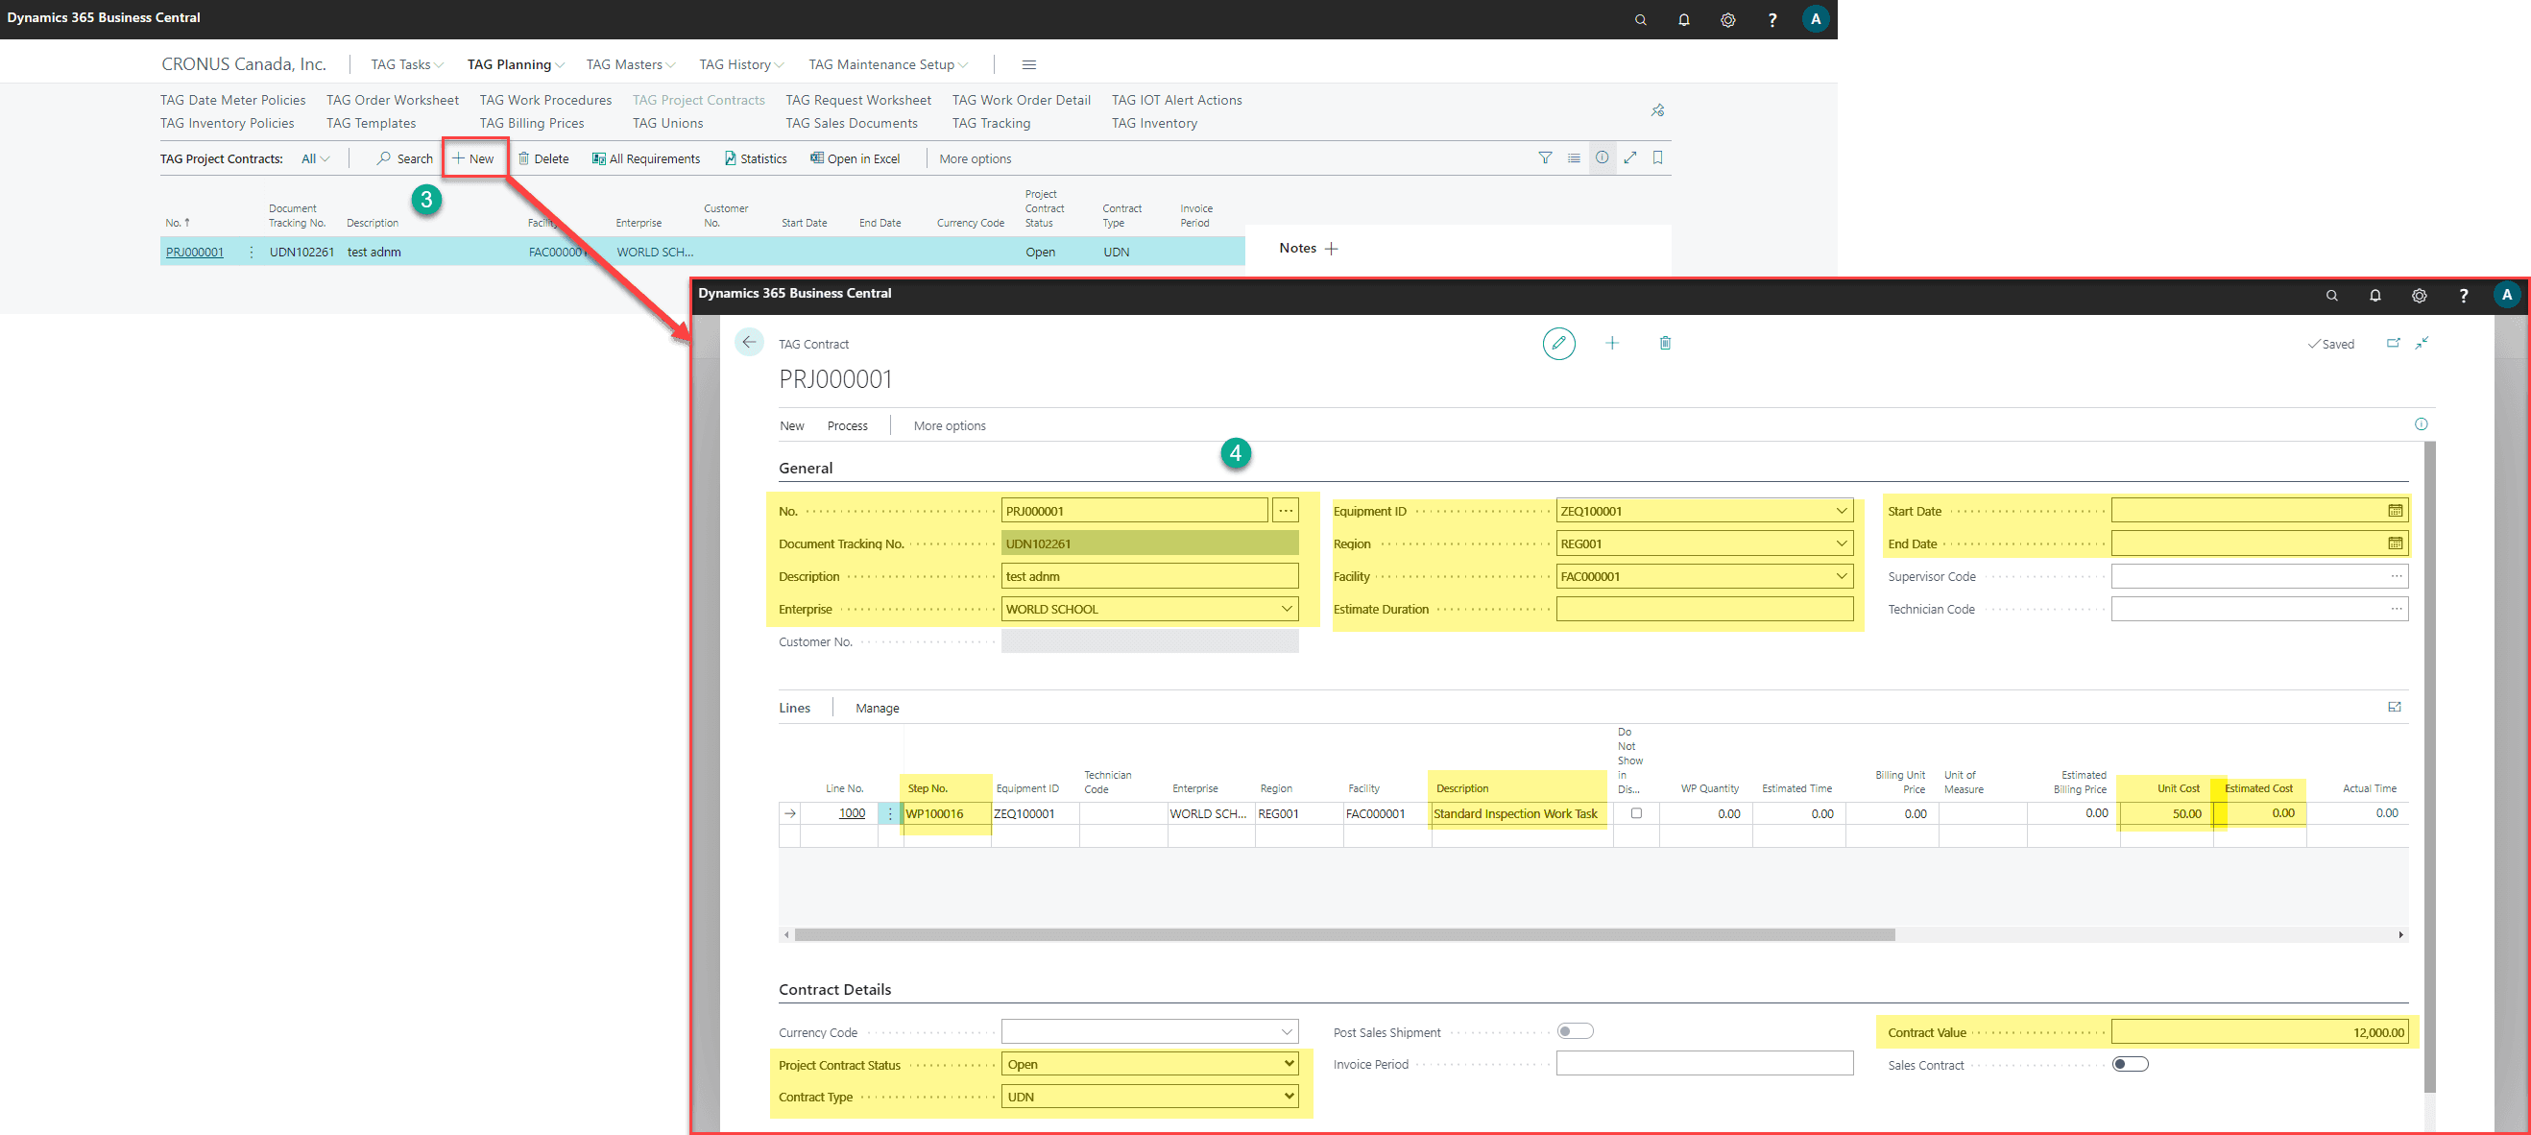Click Open in Excel action
The image size is (2531, 1135).
click(855, 159)
